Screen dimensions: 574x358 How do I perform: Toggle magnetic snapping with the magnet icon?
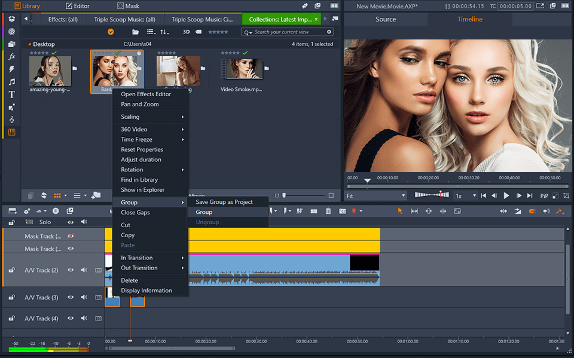(x=533, y=211)
